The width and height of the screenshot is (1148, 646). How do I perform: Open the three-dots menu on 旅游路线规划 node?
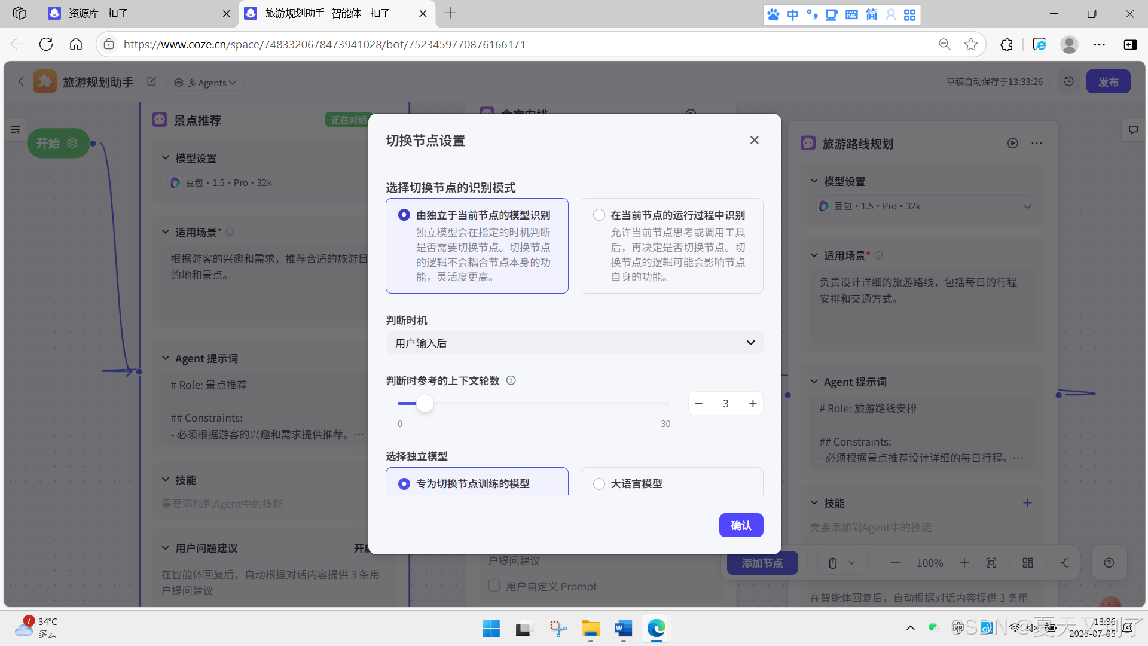click(1037, 144)
